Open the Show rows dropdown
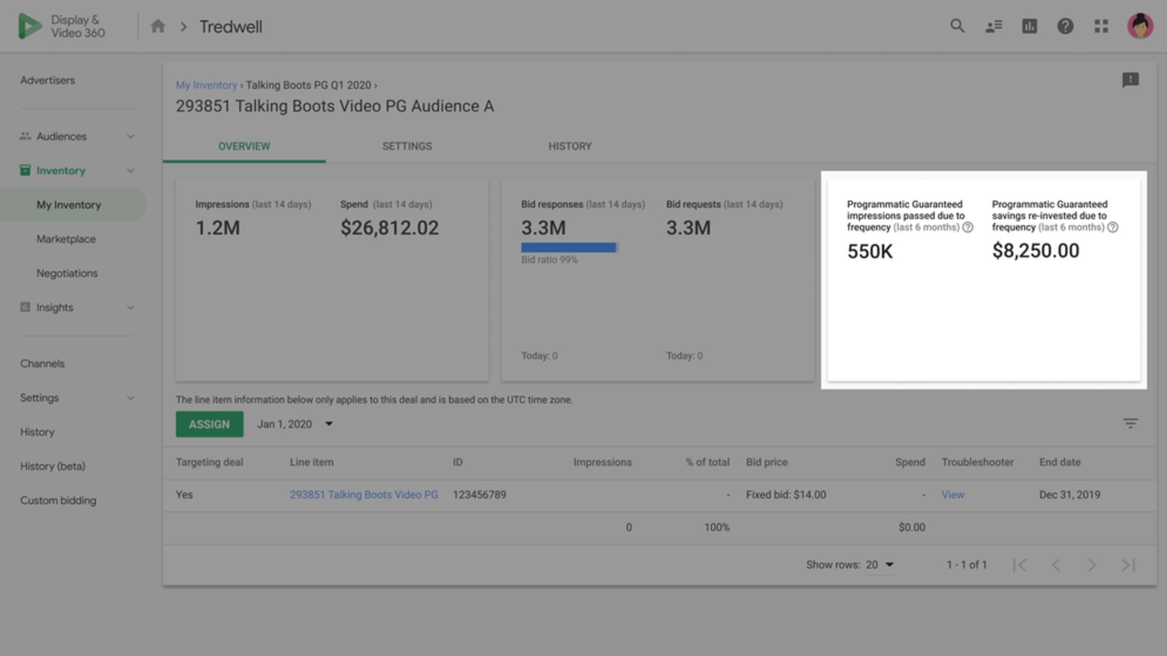Image resolution: width=1167 pixels, height=656 pixels. click(x=881, y=564)
